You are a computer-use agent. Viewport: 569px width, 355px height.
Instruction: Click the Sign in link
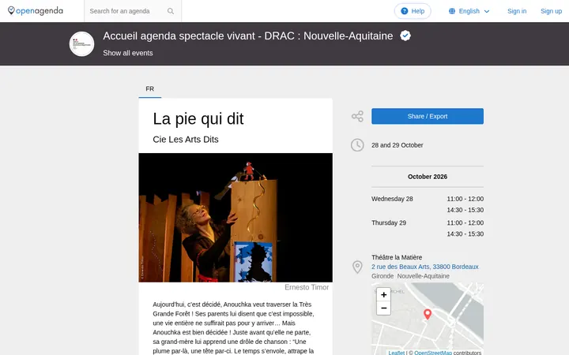click(x=517, y=11)
